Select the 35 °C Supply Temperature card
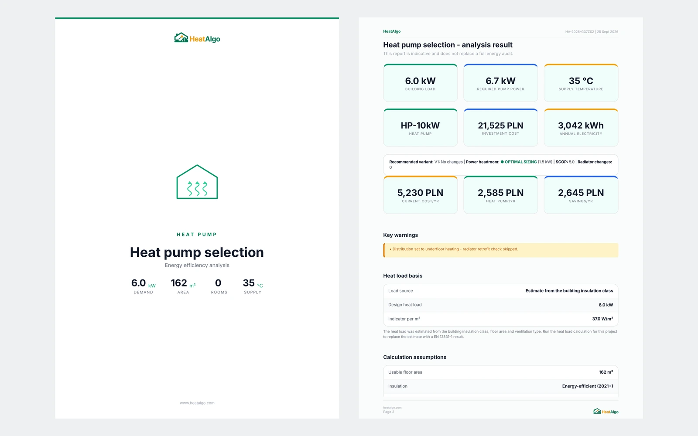The width and height of the screenshot is (698, 436). [x=581, y=83]
